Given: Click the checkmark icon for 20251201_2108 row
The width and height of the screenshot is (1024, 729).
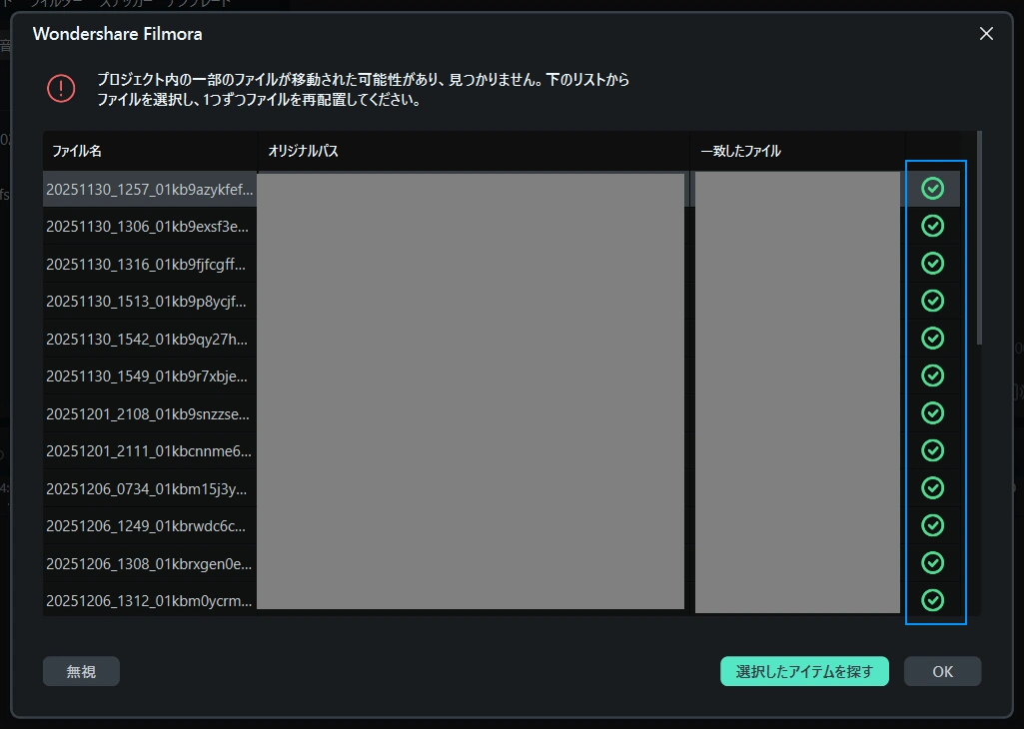Looking at the screenshot, I should click(932, 413).
